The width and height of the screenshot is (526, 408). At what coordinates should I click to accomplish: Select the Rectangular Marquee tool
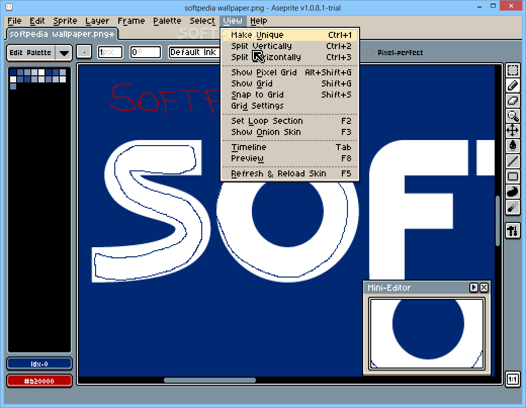[512, 71]
